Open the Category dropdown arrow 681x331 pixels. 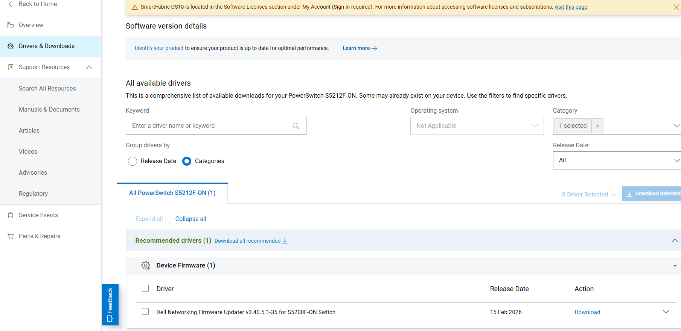677,126
